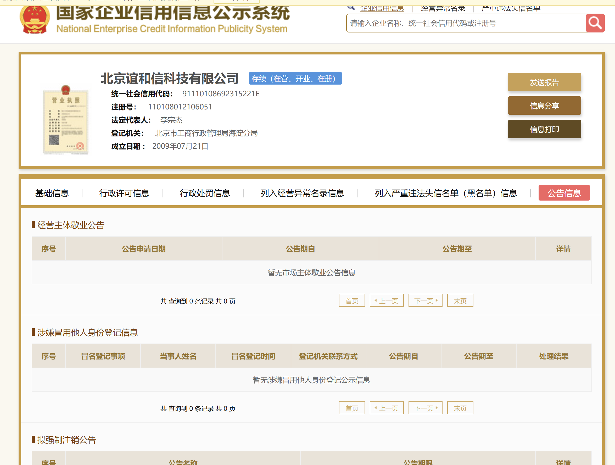Choose the 严重违法失信名单 search category
This screenshot has width=615, height=465.
511,8
